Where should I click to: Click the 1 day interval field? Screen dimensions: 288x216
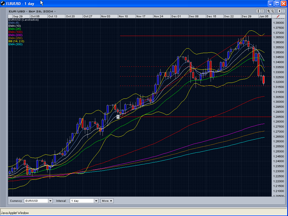(x=82, y=201)
